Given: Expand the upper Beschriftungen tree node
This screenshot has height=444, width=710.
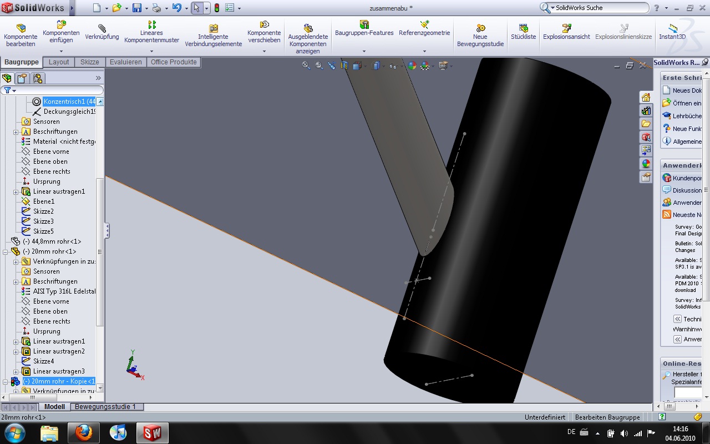Looking at the screenshot, I should tap(16, 132).
